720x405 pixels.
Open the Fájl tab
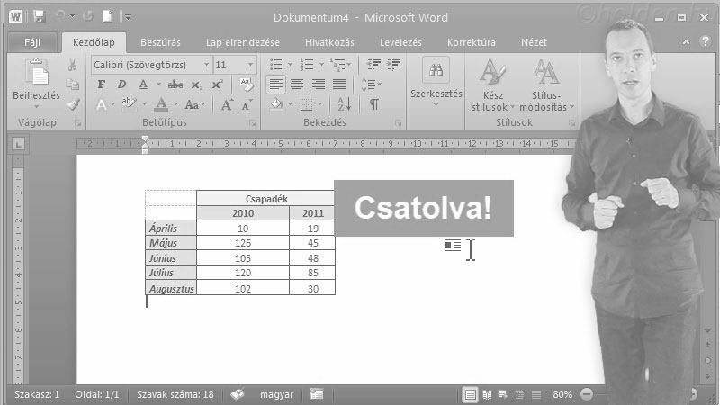pos(32,42)
